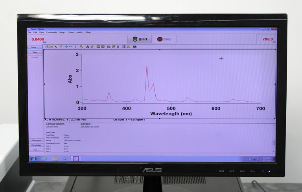Click the graph icon right of the trash can

click(x=124, y=47)
